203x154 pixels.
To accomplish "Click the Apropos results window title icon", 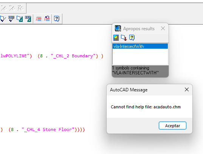I will (118, 28).
